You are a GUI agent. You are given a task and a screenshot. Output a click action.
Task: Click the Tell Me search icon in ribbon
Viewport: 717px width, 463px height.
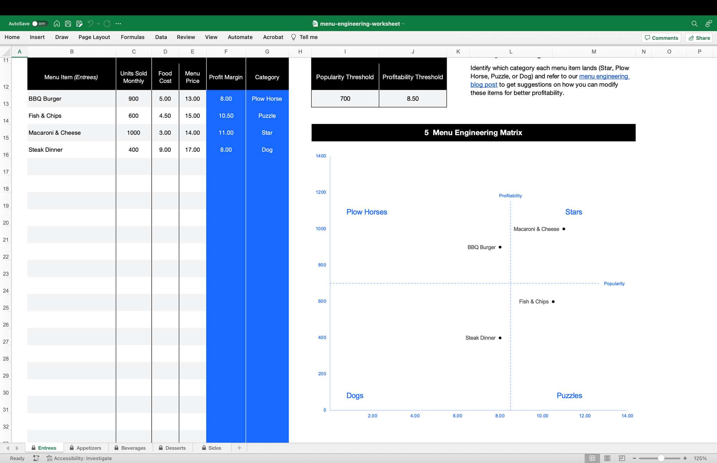pyautogui.click(x=293, y=37)
